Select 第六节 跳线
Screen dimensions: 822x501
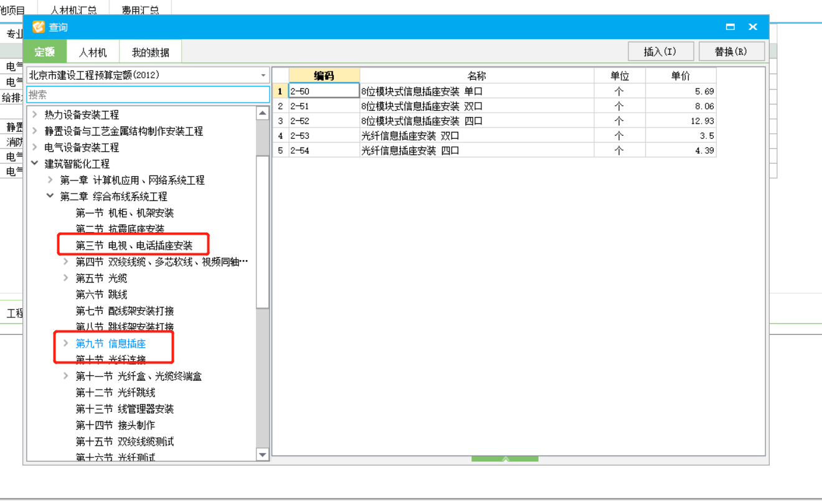coord(101,294)
